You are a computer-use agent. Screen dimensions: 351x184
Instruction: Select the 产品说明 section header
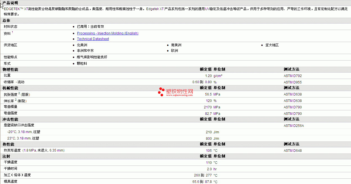(10, 3)
